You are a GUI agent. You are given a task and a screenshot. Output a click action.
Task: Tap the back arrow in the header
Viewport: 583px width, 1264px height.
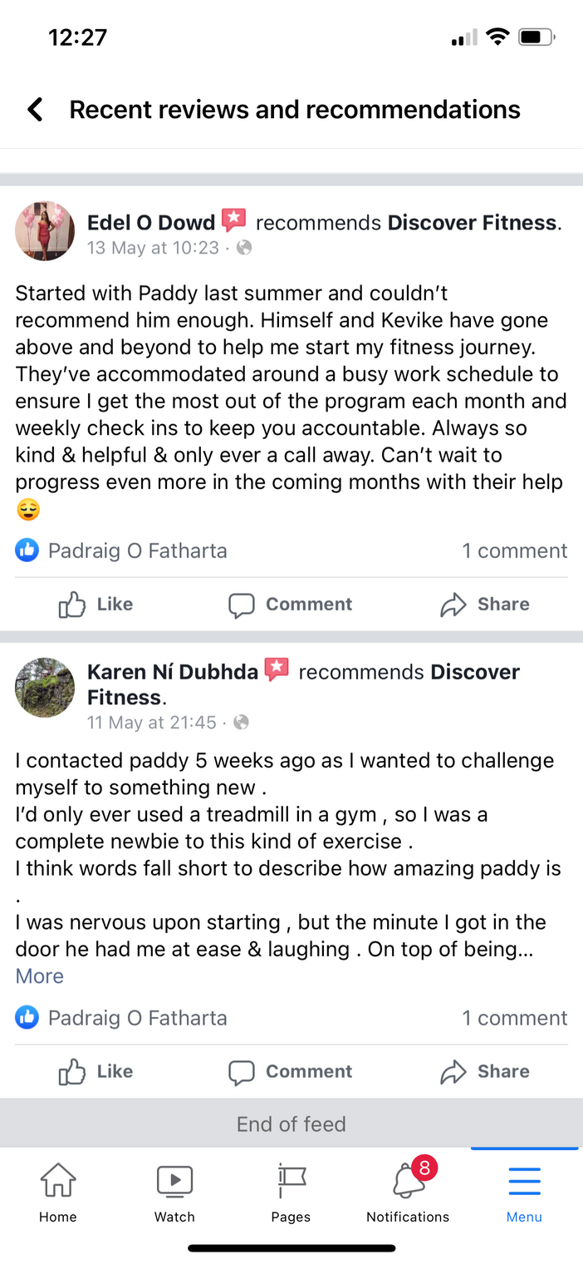pos(35,109)
